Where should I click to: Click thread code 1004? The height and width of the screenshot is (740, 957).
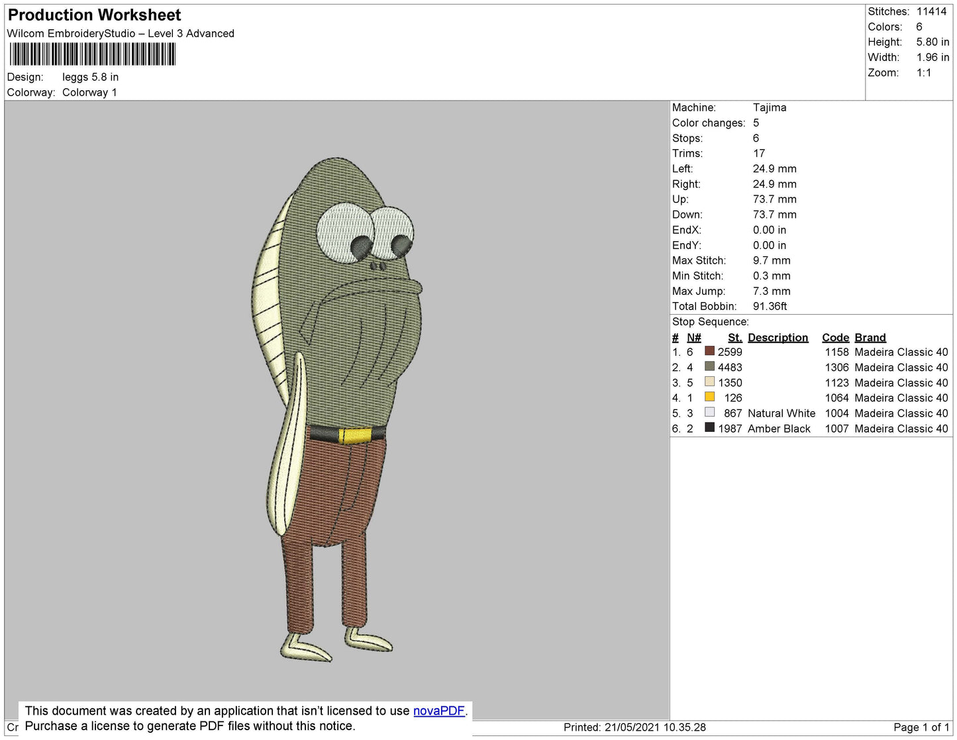click(x=837, y=413)
